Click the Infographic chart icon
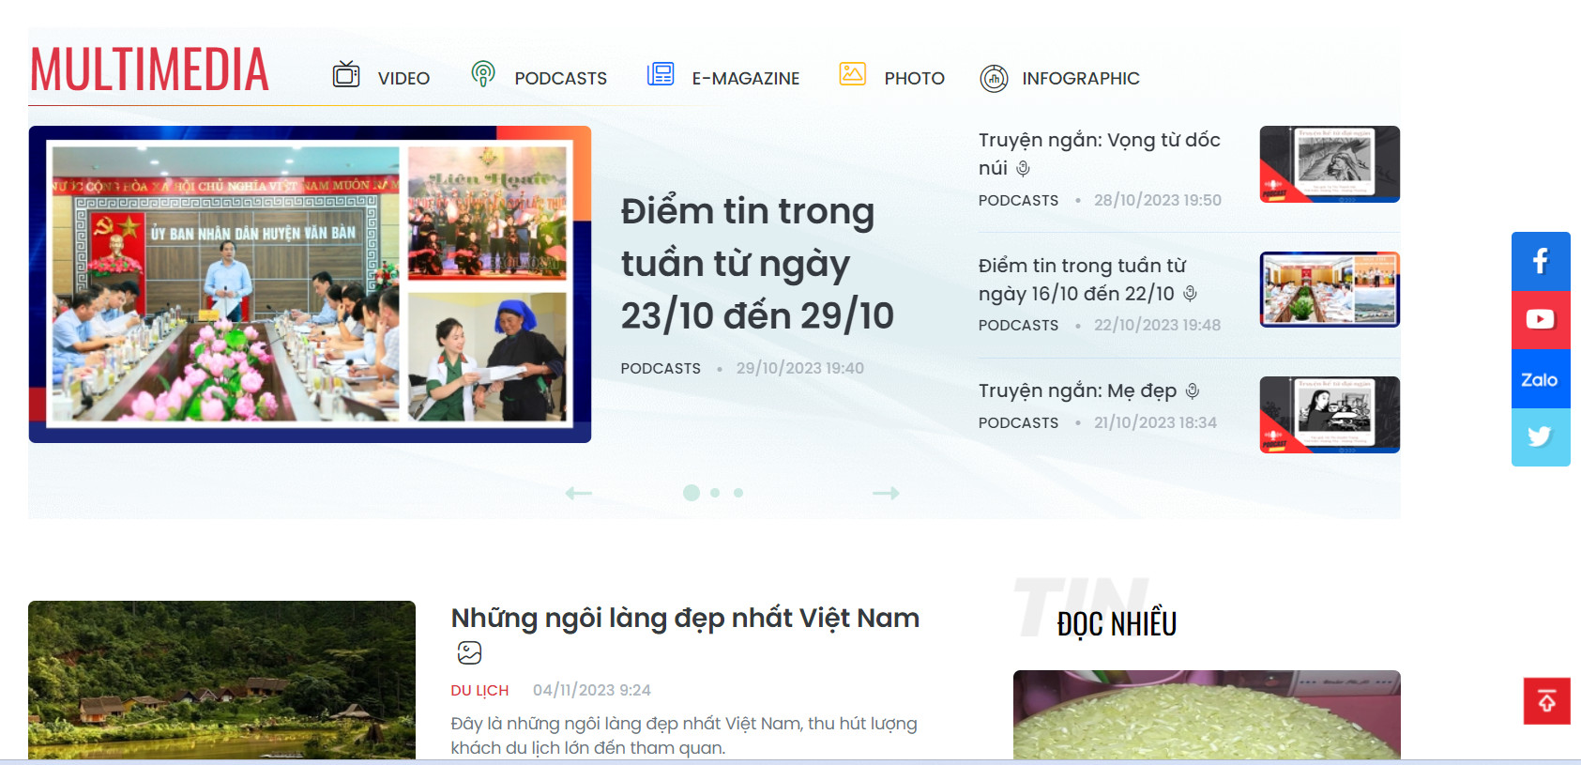The image size is (1581, 765). (994, 79)
